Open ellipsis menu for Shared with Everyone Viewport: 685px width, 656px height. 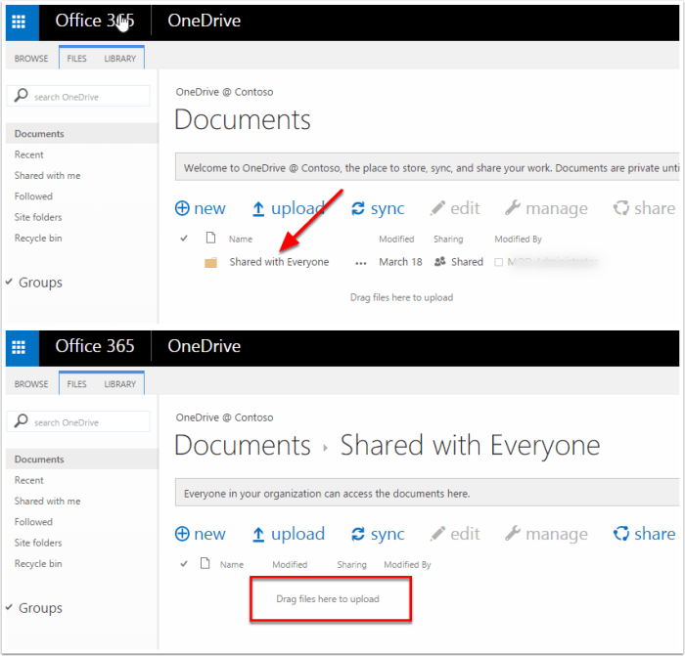coord(361,263)
